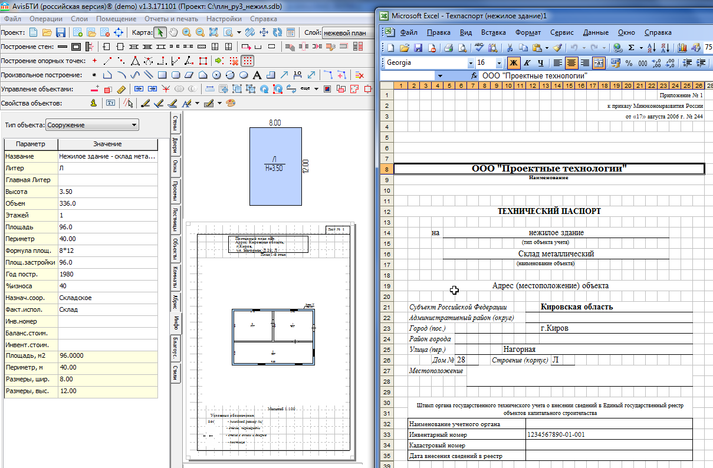Open the color palette icon in Свойства объектов
The image size is (713, 468).
231,103
